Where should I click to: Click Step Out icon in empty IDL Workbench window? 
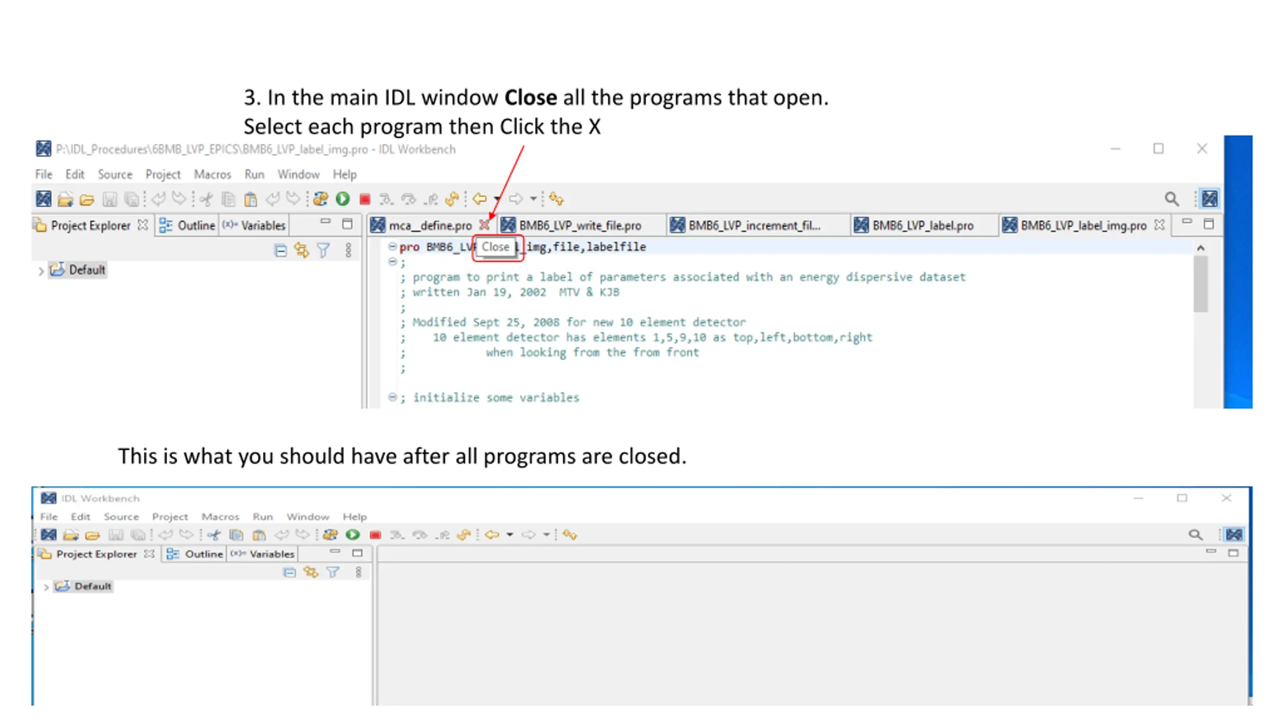[442, 535]
